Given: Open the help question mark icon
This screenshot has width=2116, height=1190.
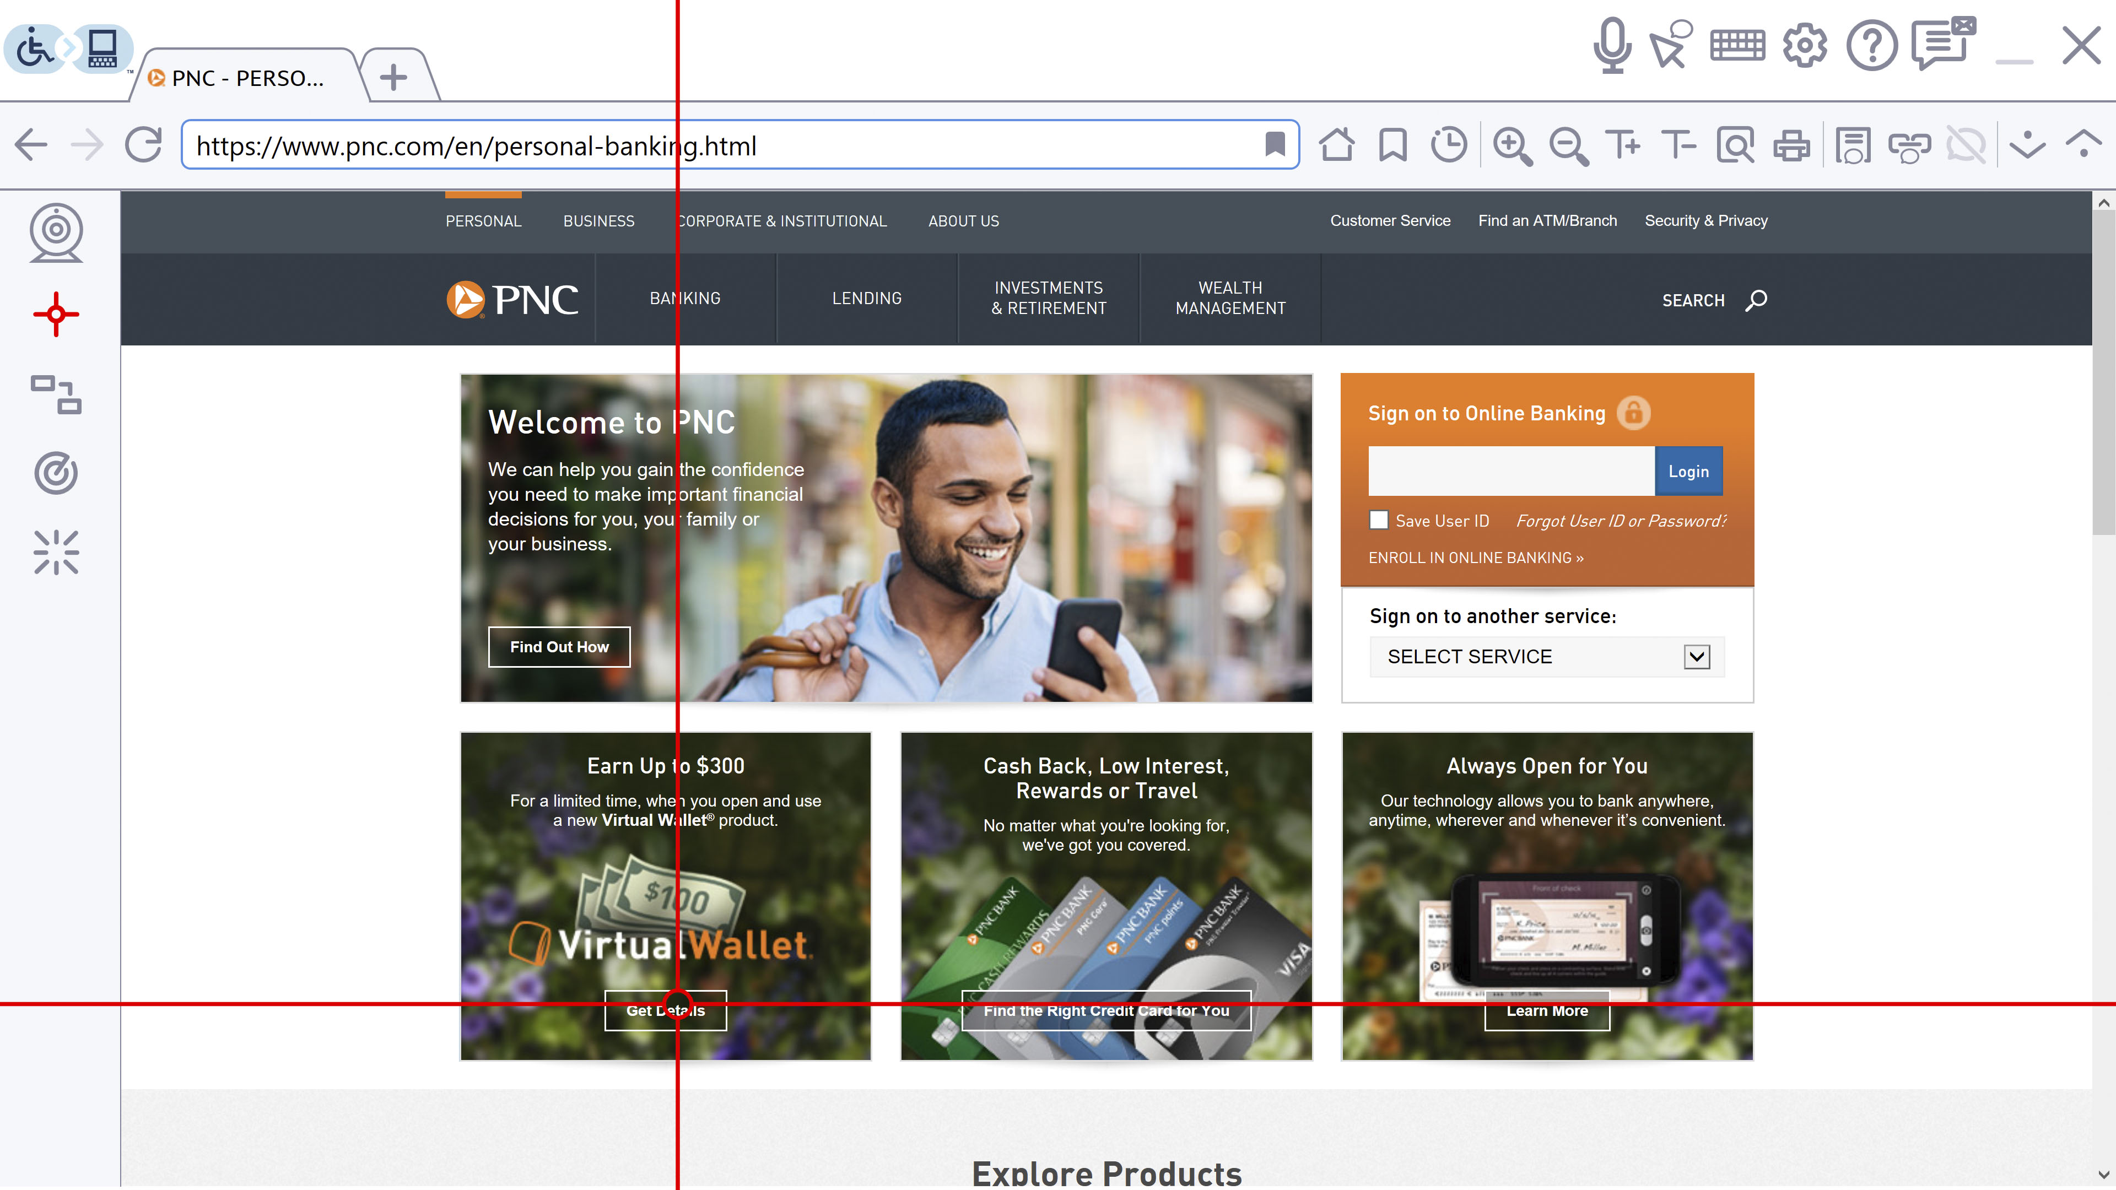Looking at the screenshot, I should (1871, 45).
